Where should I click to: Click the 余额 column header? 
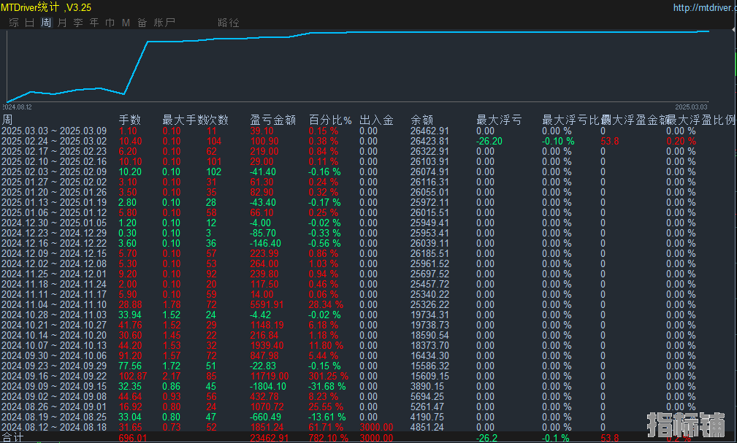[421, 120]
